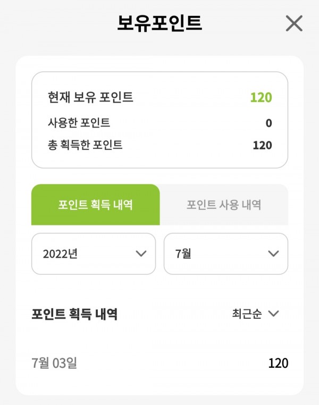319x405 pixels.
Task: Close the 보유포인트 popup with X
Action: coord(294,23)
